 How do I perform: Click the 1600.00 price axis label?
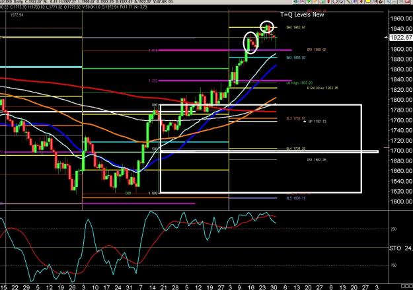tap(401, 201)
